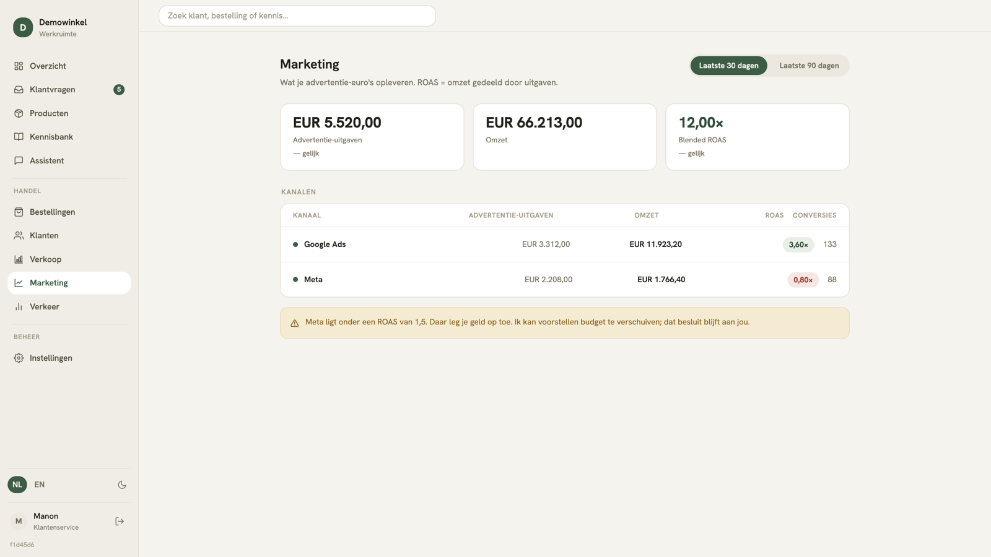Click the Klanten people icon
This screenshot has width=991, height=557.
click(19, 236)
